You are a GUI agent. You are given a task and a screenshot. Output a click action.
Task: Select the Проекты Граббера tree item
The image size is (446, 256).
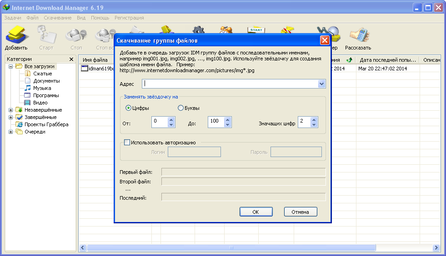tap(46, 124)
